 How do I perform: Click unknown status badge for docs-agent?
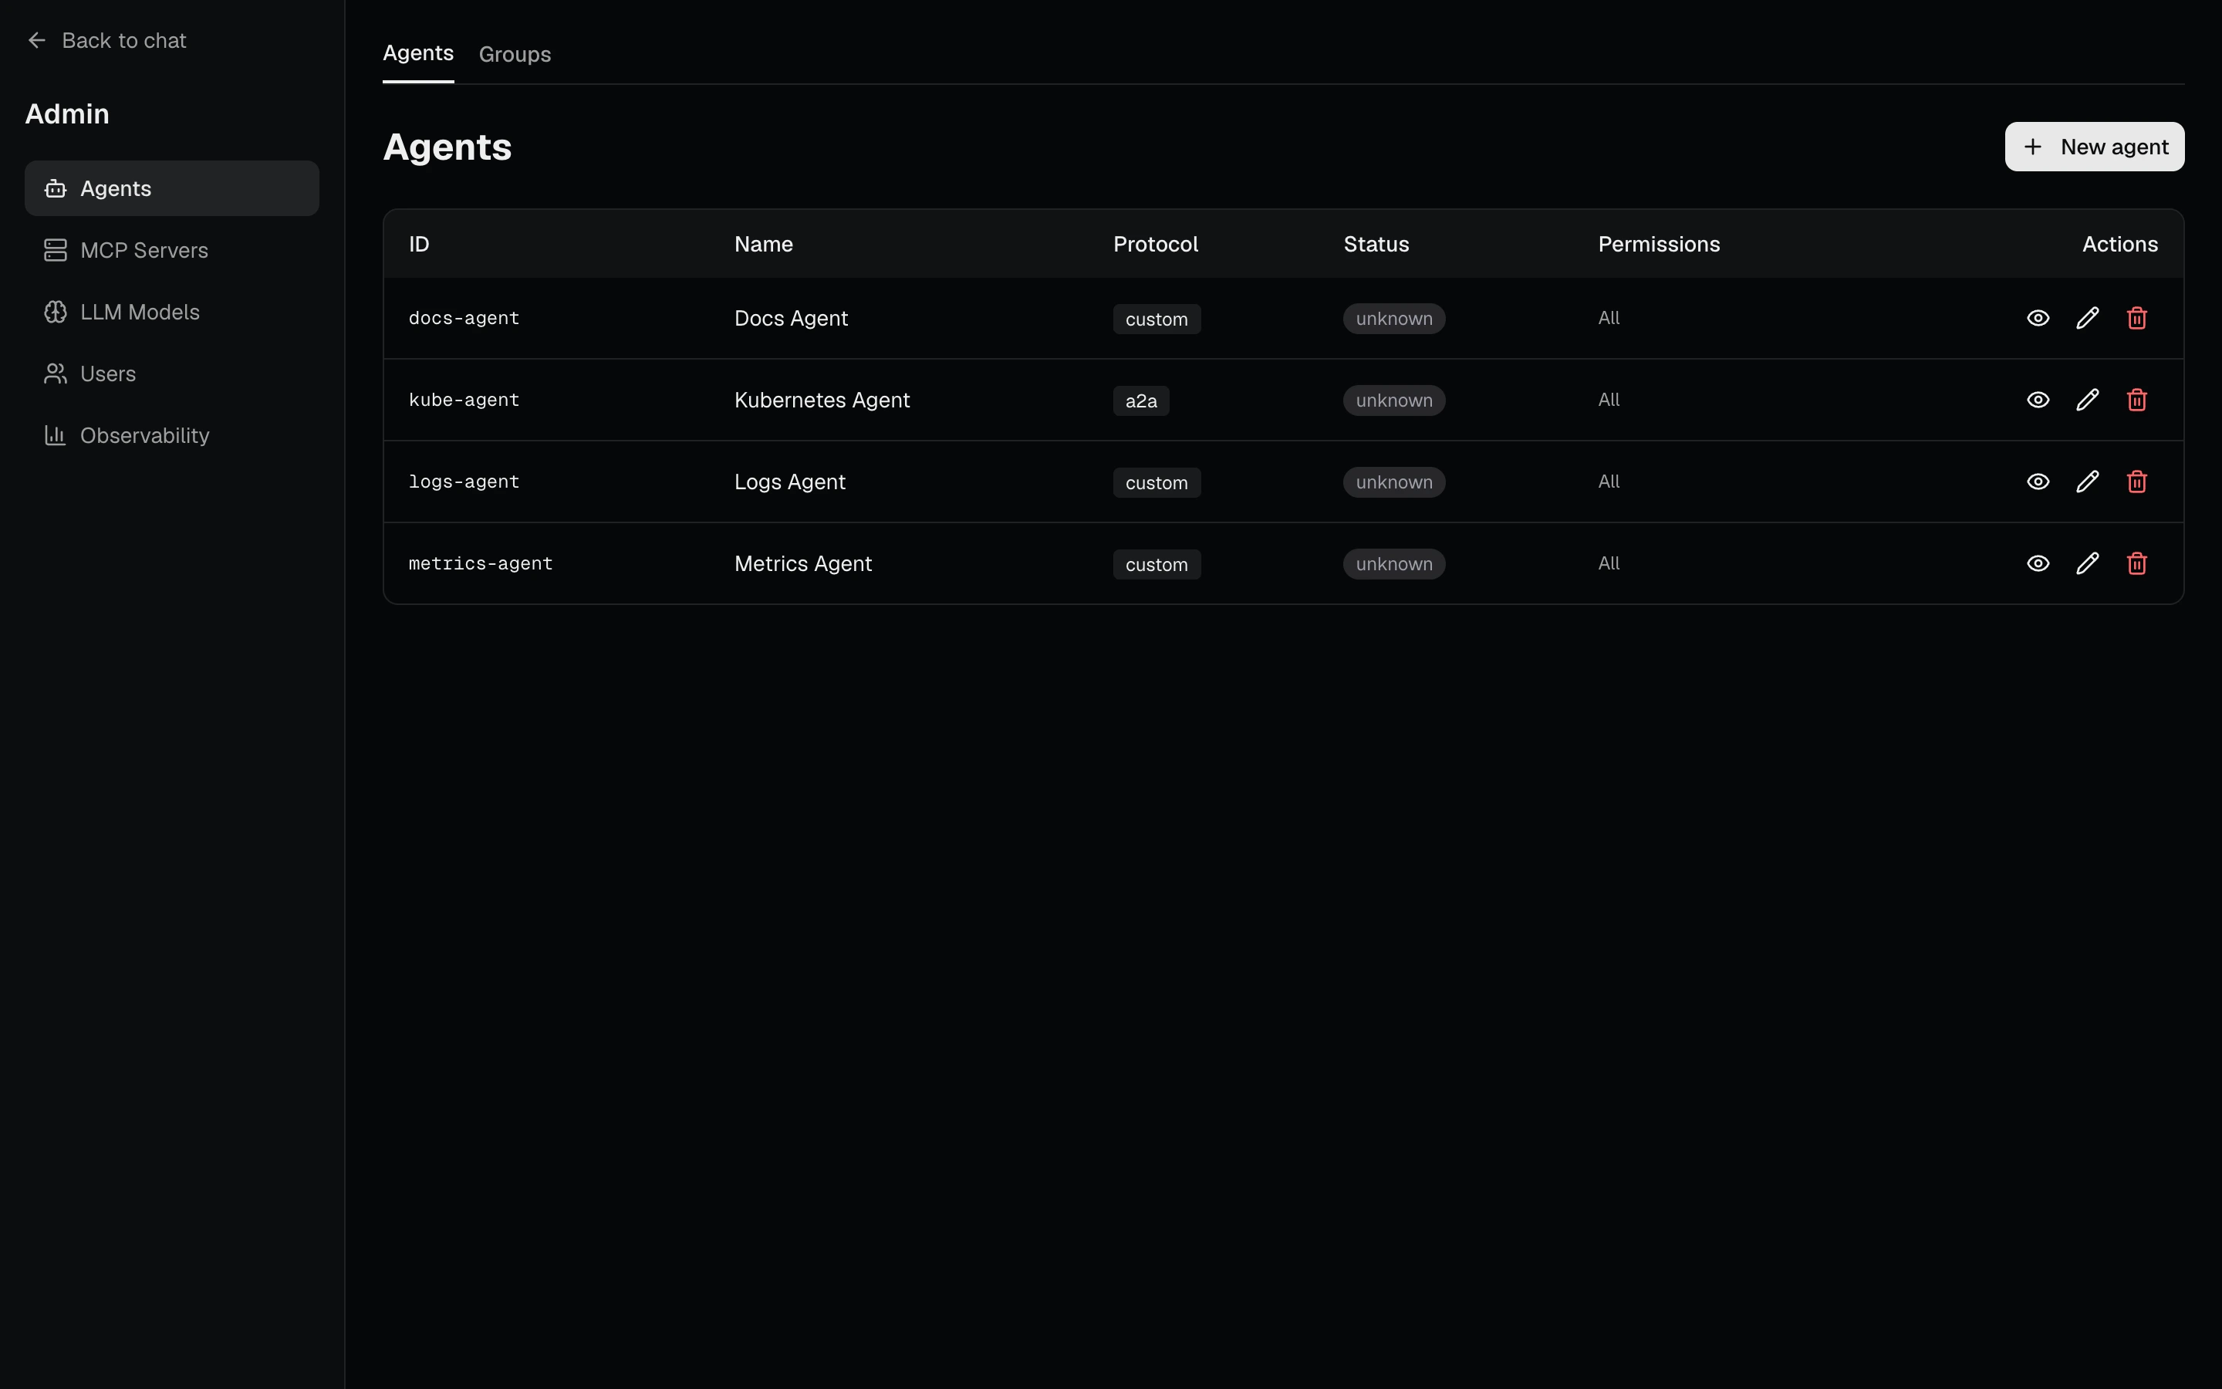[1394, 319]
